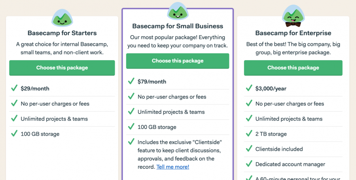Click the checkmark next to Dedicated account manager

tap(249, 164)
